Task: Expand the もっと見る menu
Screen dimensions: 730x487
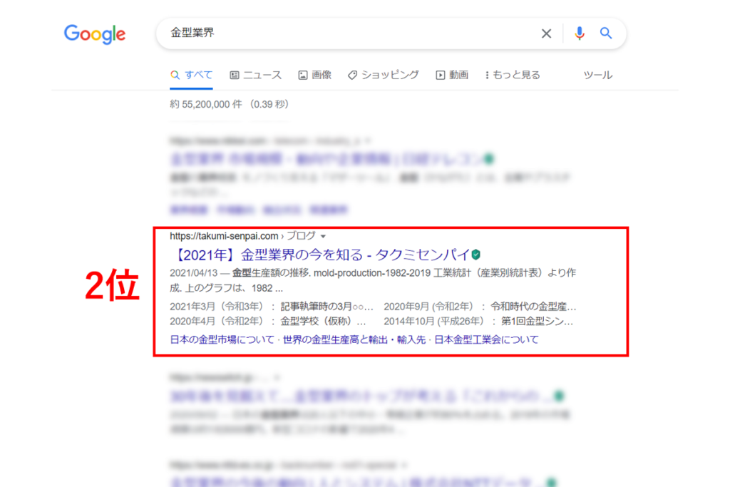Action: click(512, 75)
